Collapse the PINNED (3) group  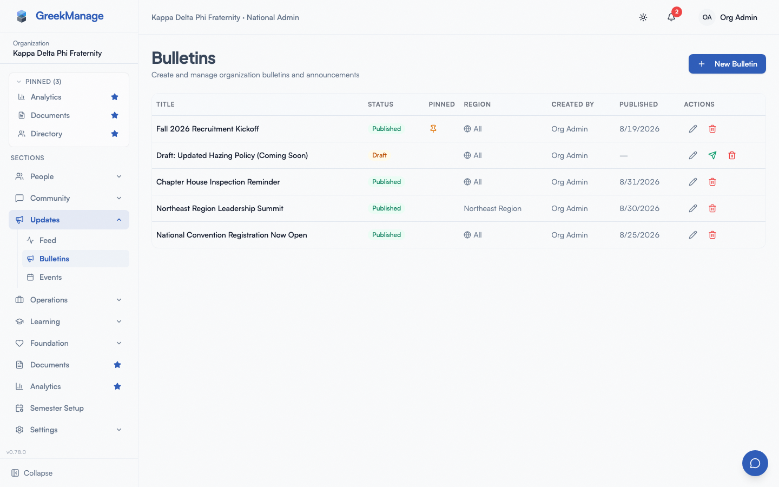[39, 82]
